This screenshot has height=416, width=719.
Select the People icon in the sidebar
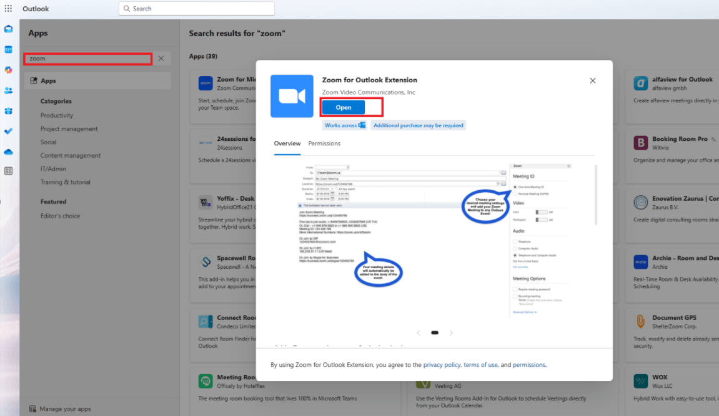(x=9, y=90)
